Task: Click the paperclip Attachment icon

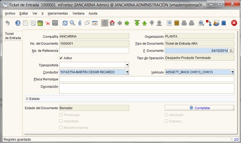Action: point(80,23)
